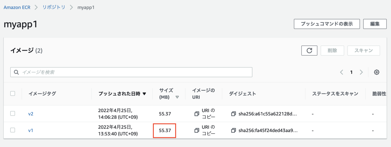
Task: Sort by サイズ (MB) column arrow
Action: point(177,97)
